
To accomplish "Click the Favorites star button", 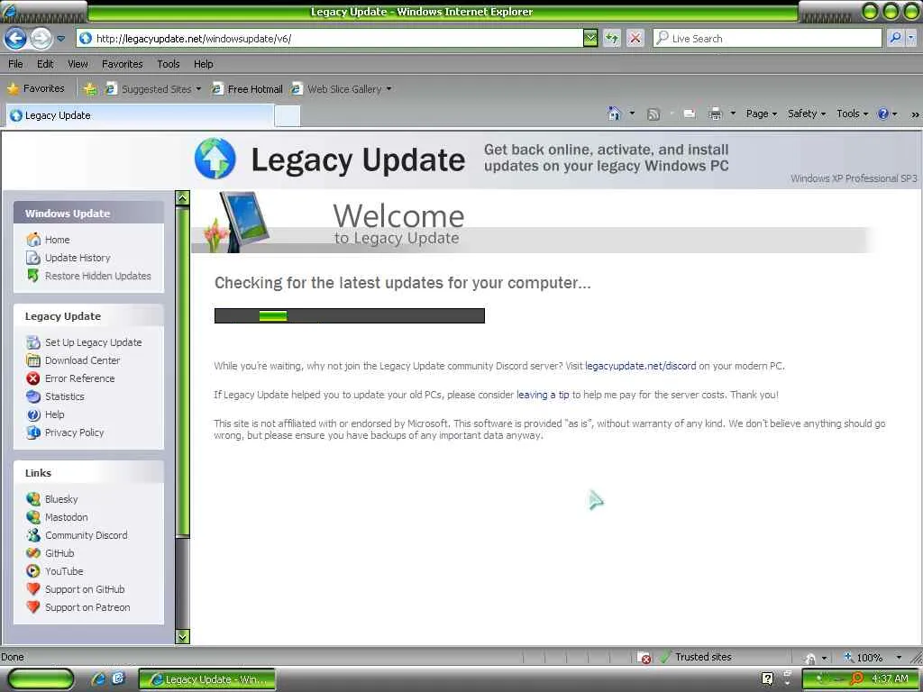I will (x=36, y=88).
